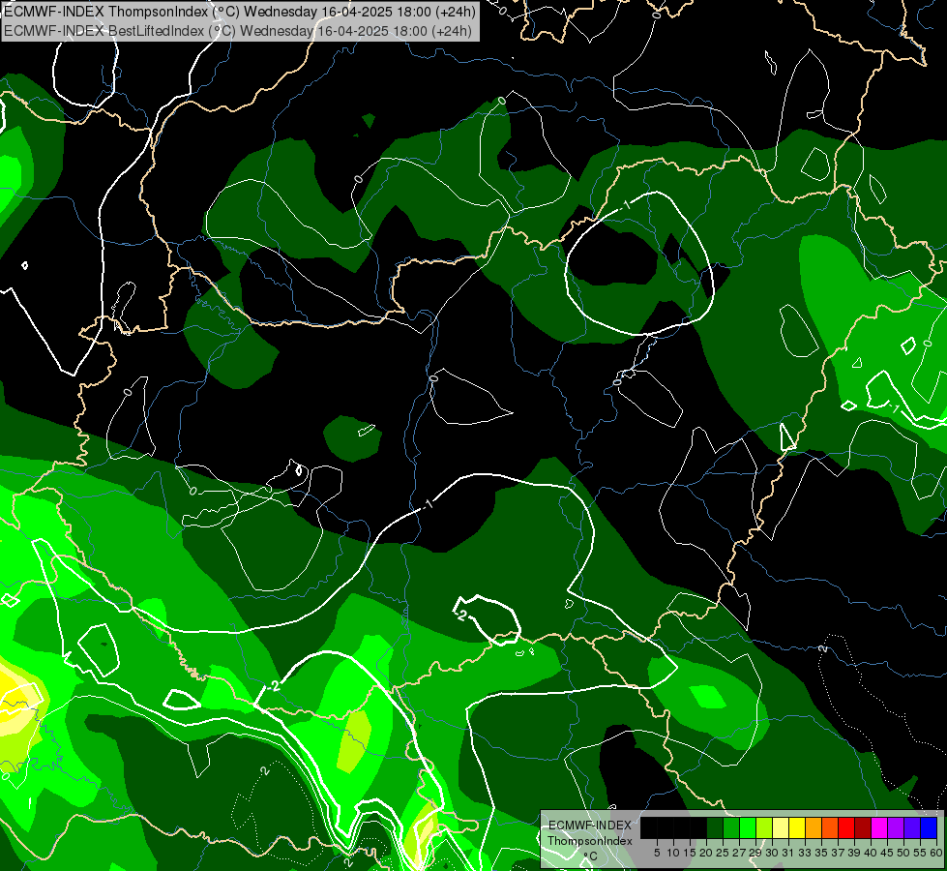This screenshot has width=947, height=871.
Task: Click the BestLiftedIndex title line at top
Action: 238,31
